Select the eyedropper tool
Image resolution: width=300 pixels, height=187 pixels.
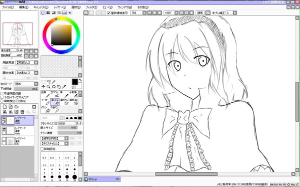(64, 87)
